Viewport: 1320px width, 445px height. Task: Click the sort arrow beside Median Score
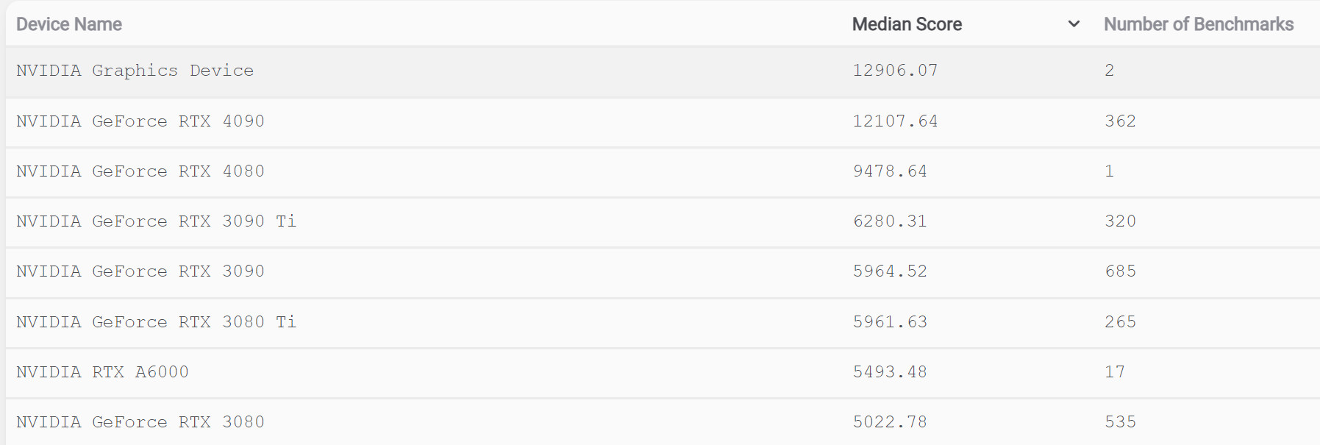1074,24
